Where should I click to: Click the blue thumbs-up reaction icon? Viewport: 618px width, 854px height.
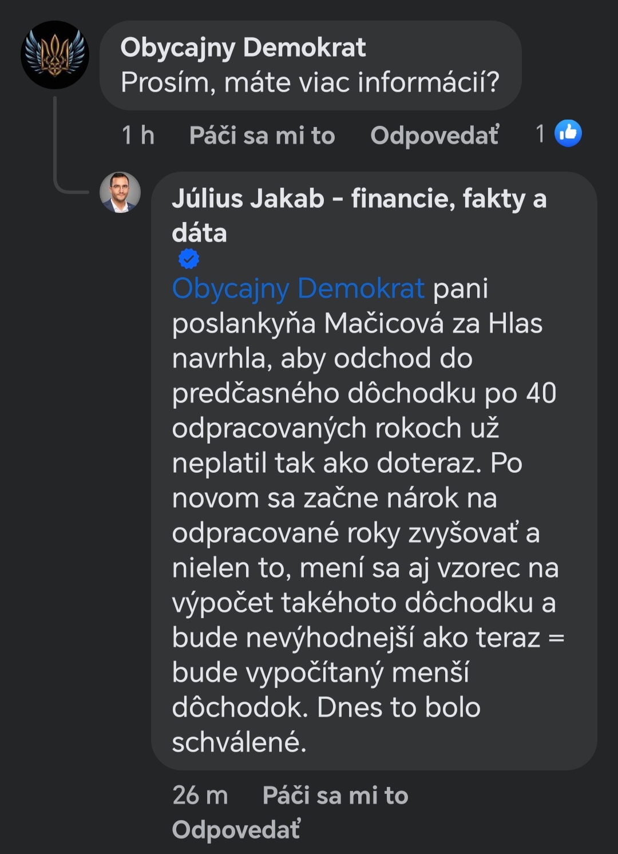tap(568, 133)
